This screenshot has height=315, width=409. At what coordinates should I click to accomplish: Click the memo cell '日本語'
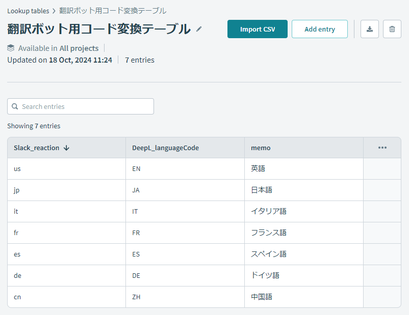(304, 190)
